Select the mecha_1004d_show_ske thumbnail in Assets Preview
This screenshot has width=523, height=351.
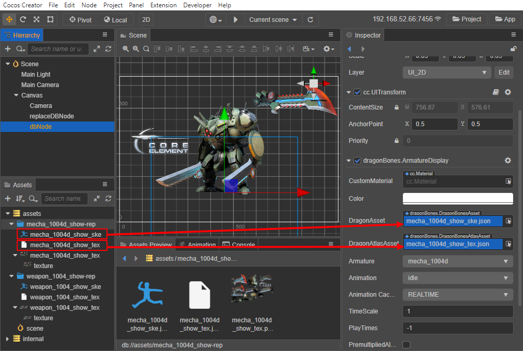click(148, 295)
